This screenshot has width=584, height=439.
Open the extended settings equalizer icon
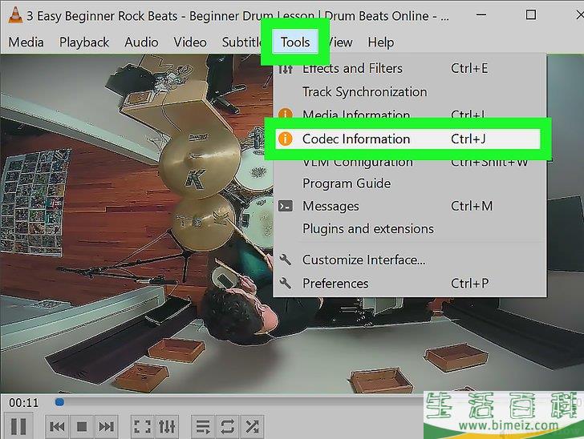coord(167,426)
